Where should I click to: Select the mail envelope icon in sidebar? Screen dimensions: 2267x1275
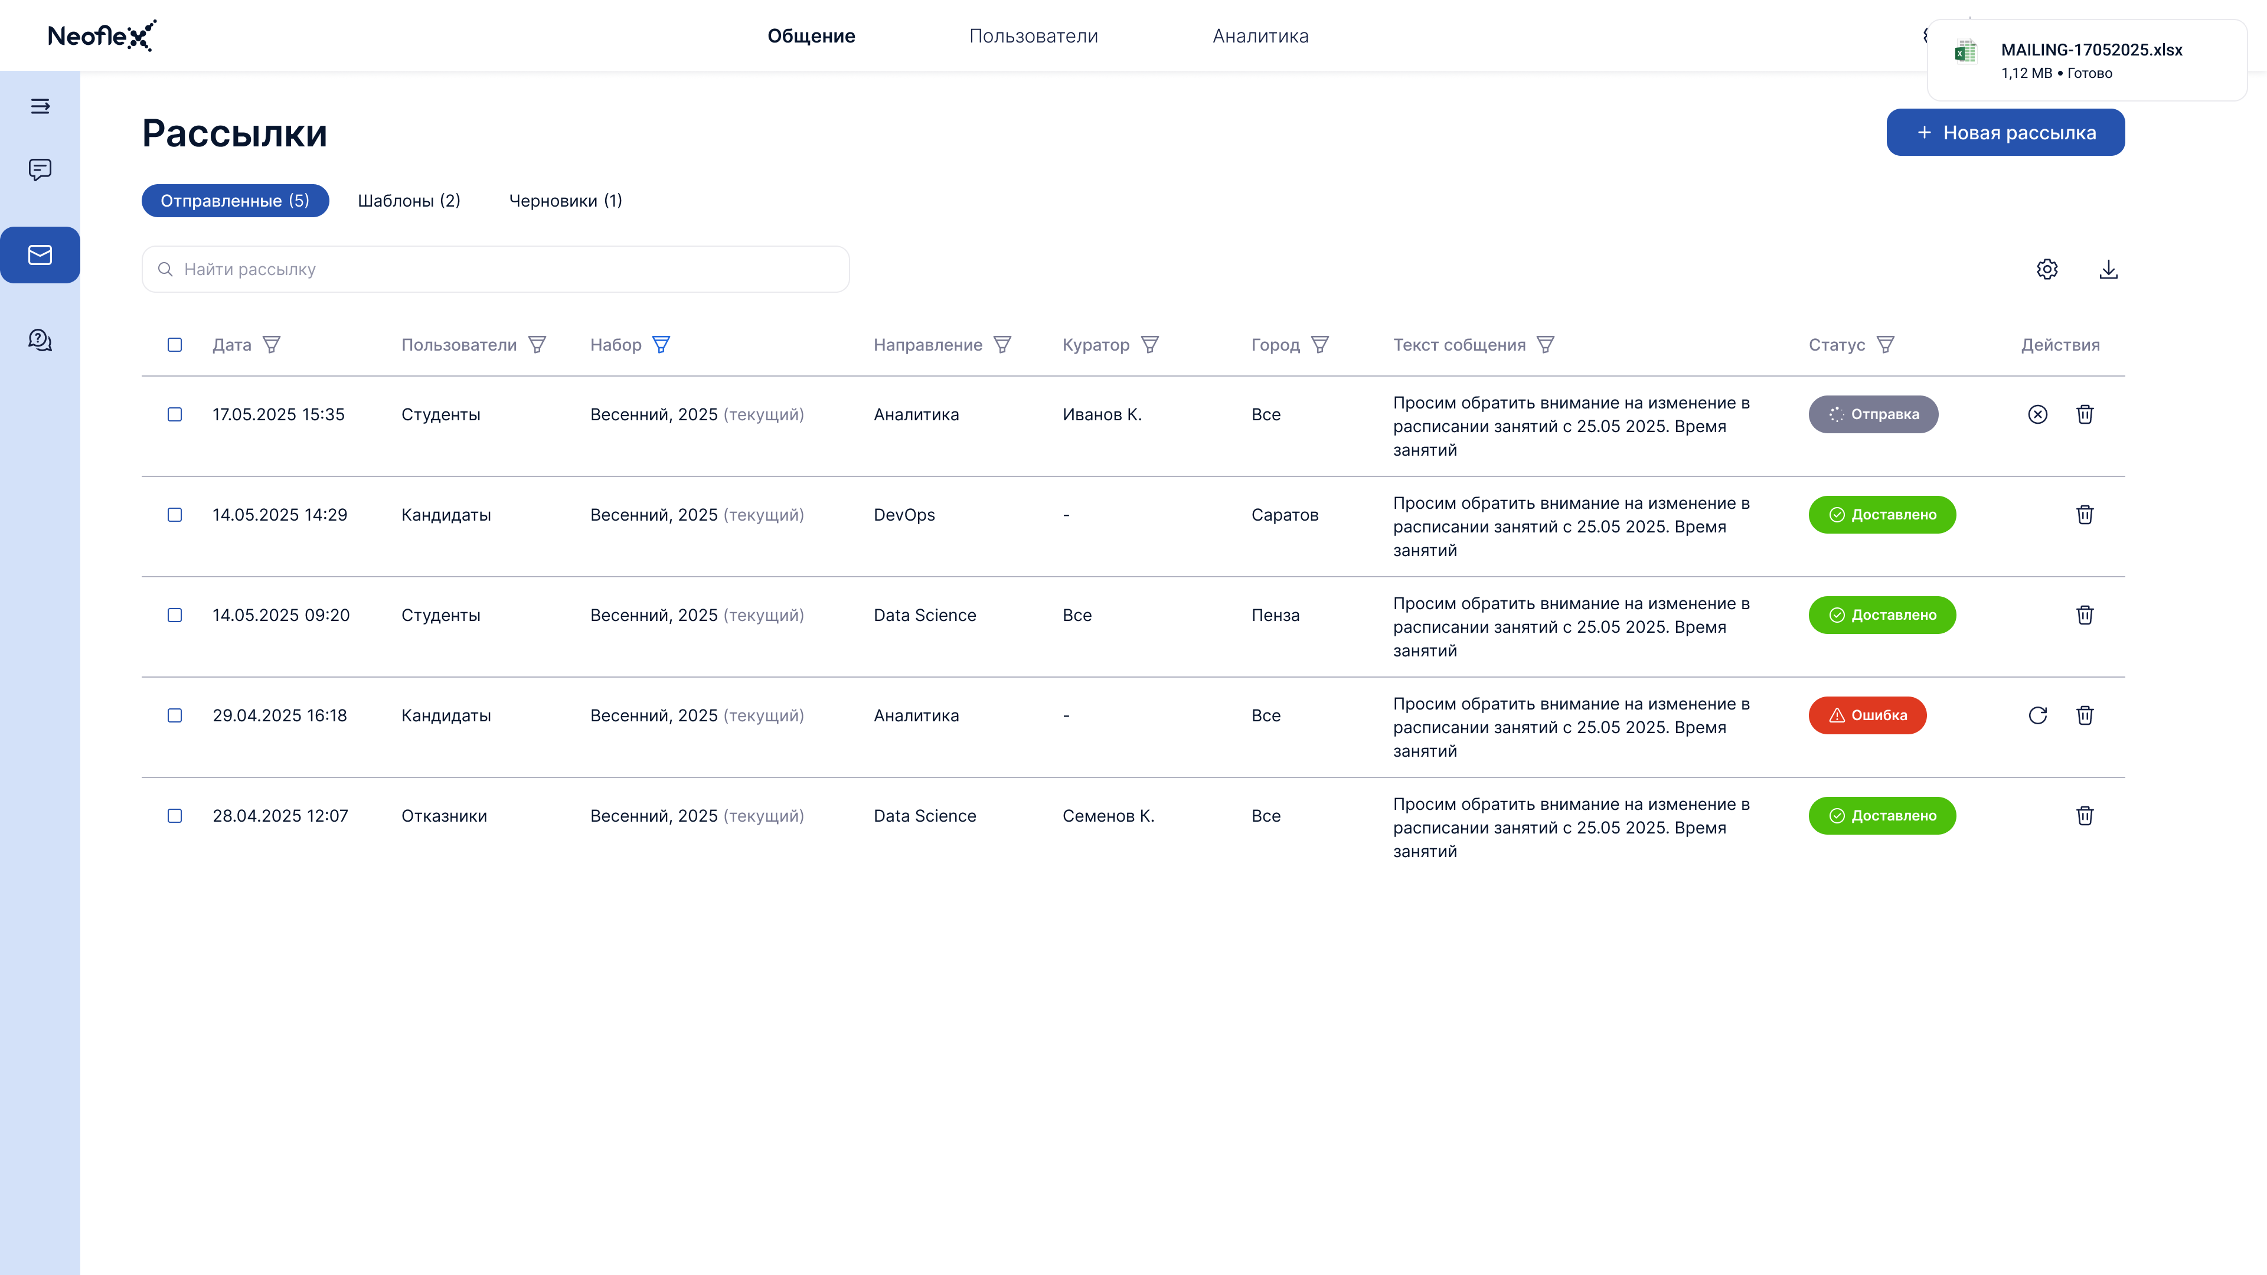click(x=41, y=254)
